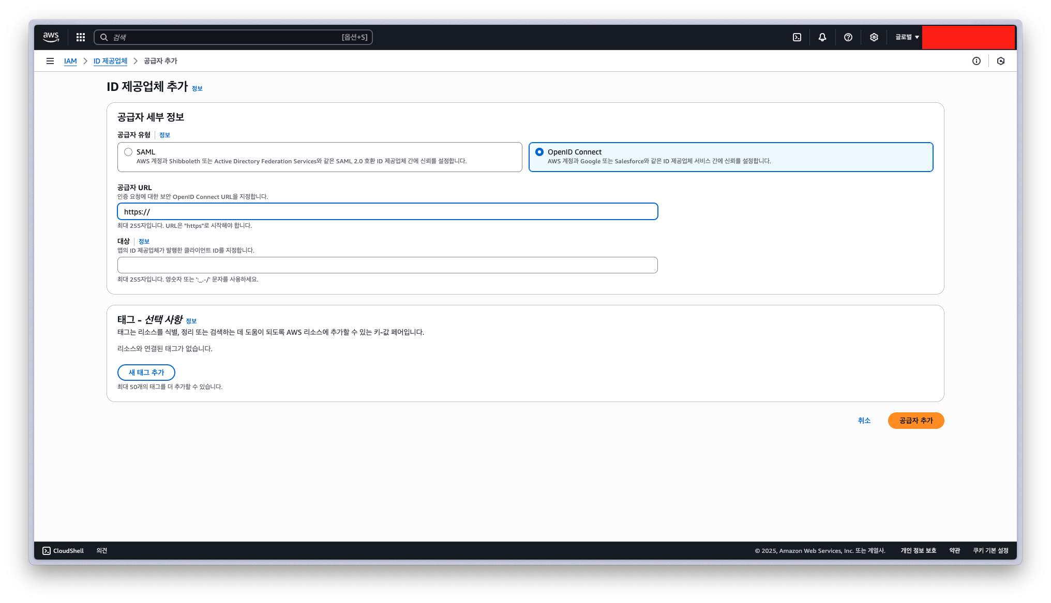Click the 취소 cancel link
This screenshot has width=1051, height=603.
coord(864,421)
